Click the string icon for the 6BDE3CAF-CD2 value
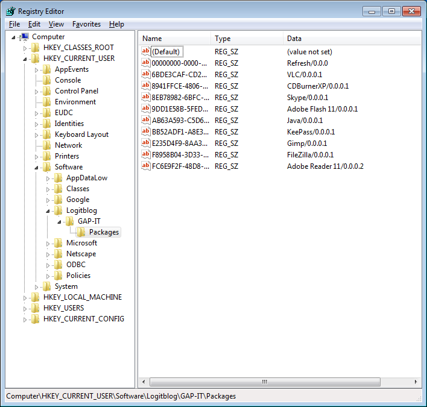The image size is (427, 407). point(146,74)
